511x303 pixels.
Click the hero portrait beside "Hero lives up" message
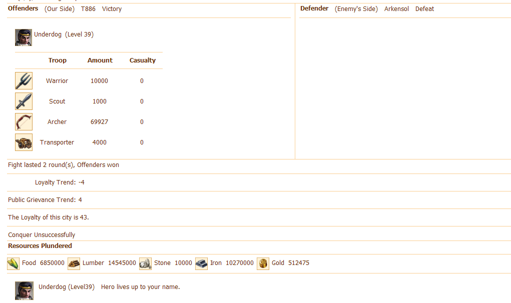pyautogui.click(x=24, y=290)
